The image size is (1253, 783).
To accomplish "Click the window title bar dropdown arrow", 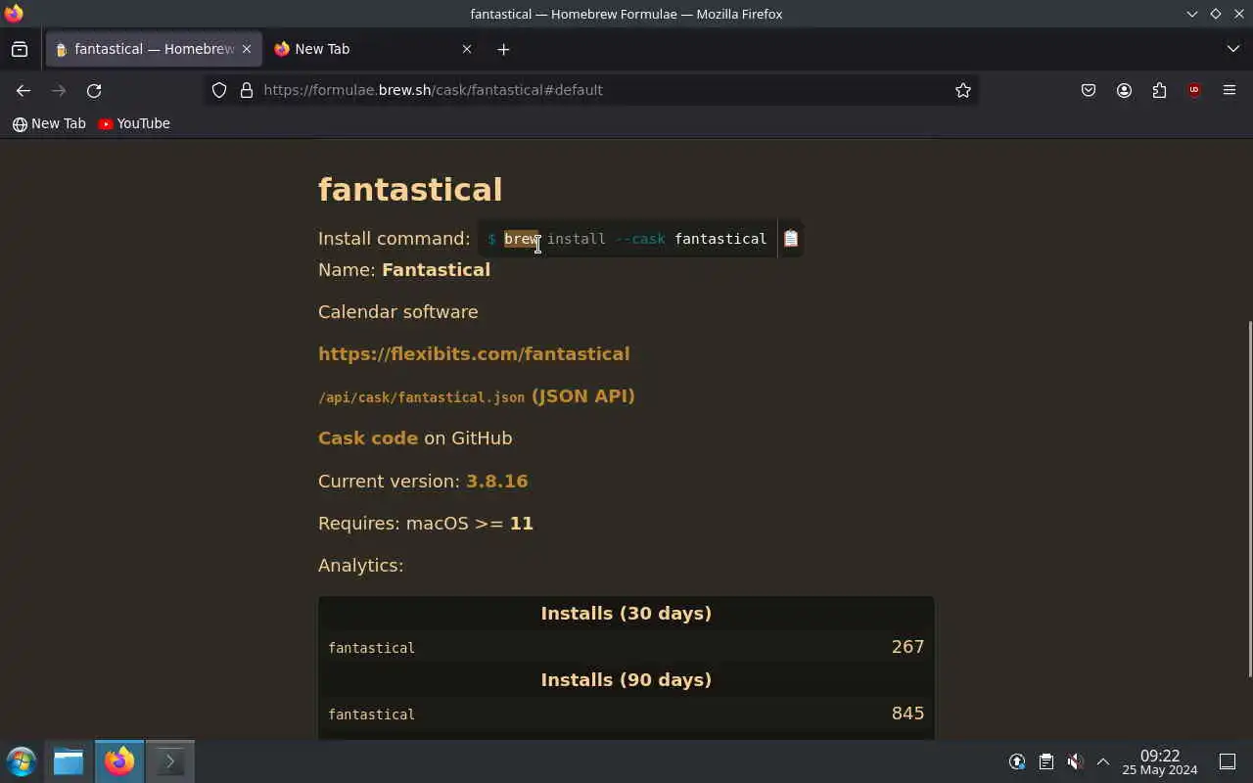I will pyautogui.click(x=1191, y=14).
